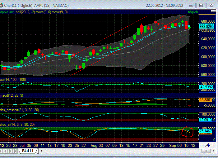This screenshot has height=158, width=218.
Task: Go to next sheet with navigation arrow
Action: point(11,151)
